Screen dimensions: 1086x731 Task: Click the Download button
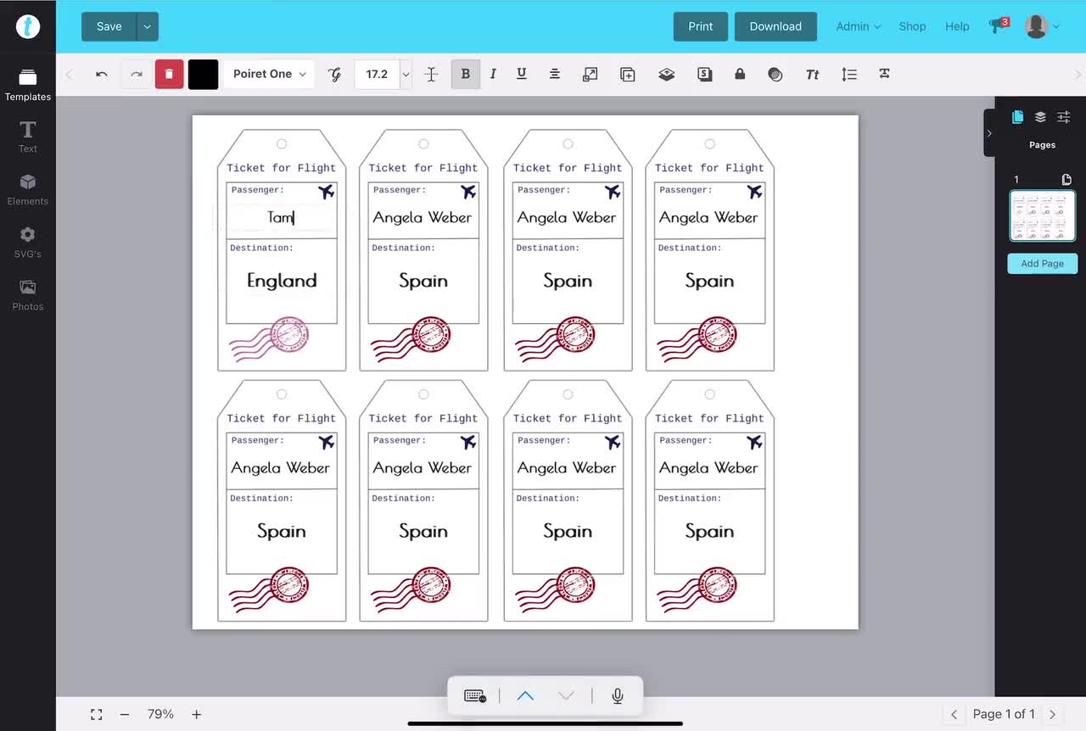pos(775,26)
